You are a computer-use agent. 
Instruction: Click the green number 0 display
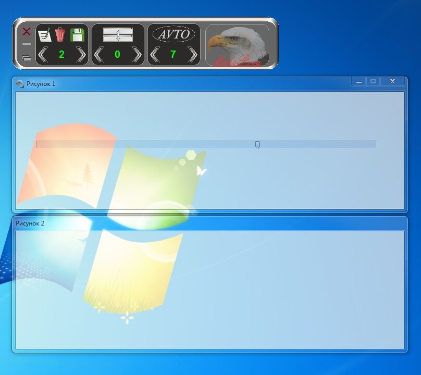pyautogui.click(x=117, y=55)
